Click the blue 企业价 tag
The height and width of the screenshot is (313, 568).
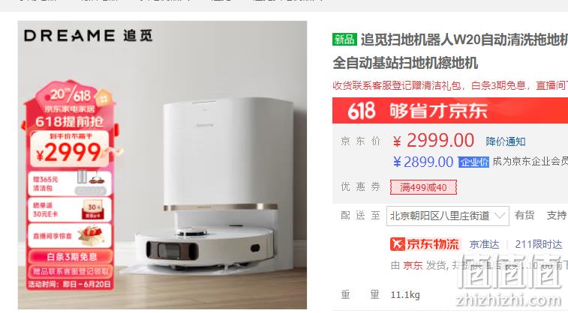(473, 162)
